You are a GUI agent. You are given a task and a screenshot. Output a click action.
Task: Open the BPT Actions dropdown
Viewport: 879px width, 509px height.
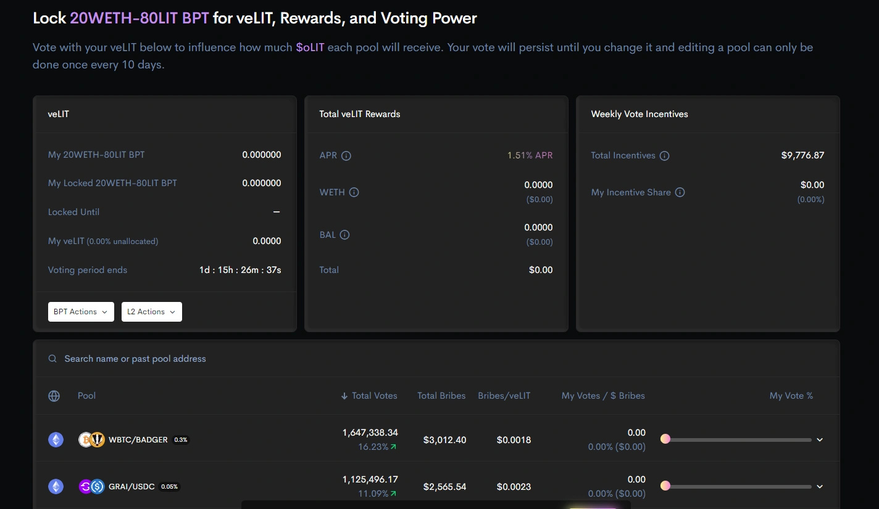coord(80,311)
